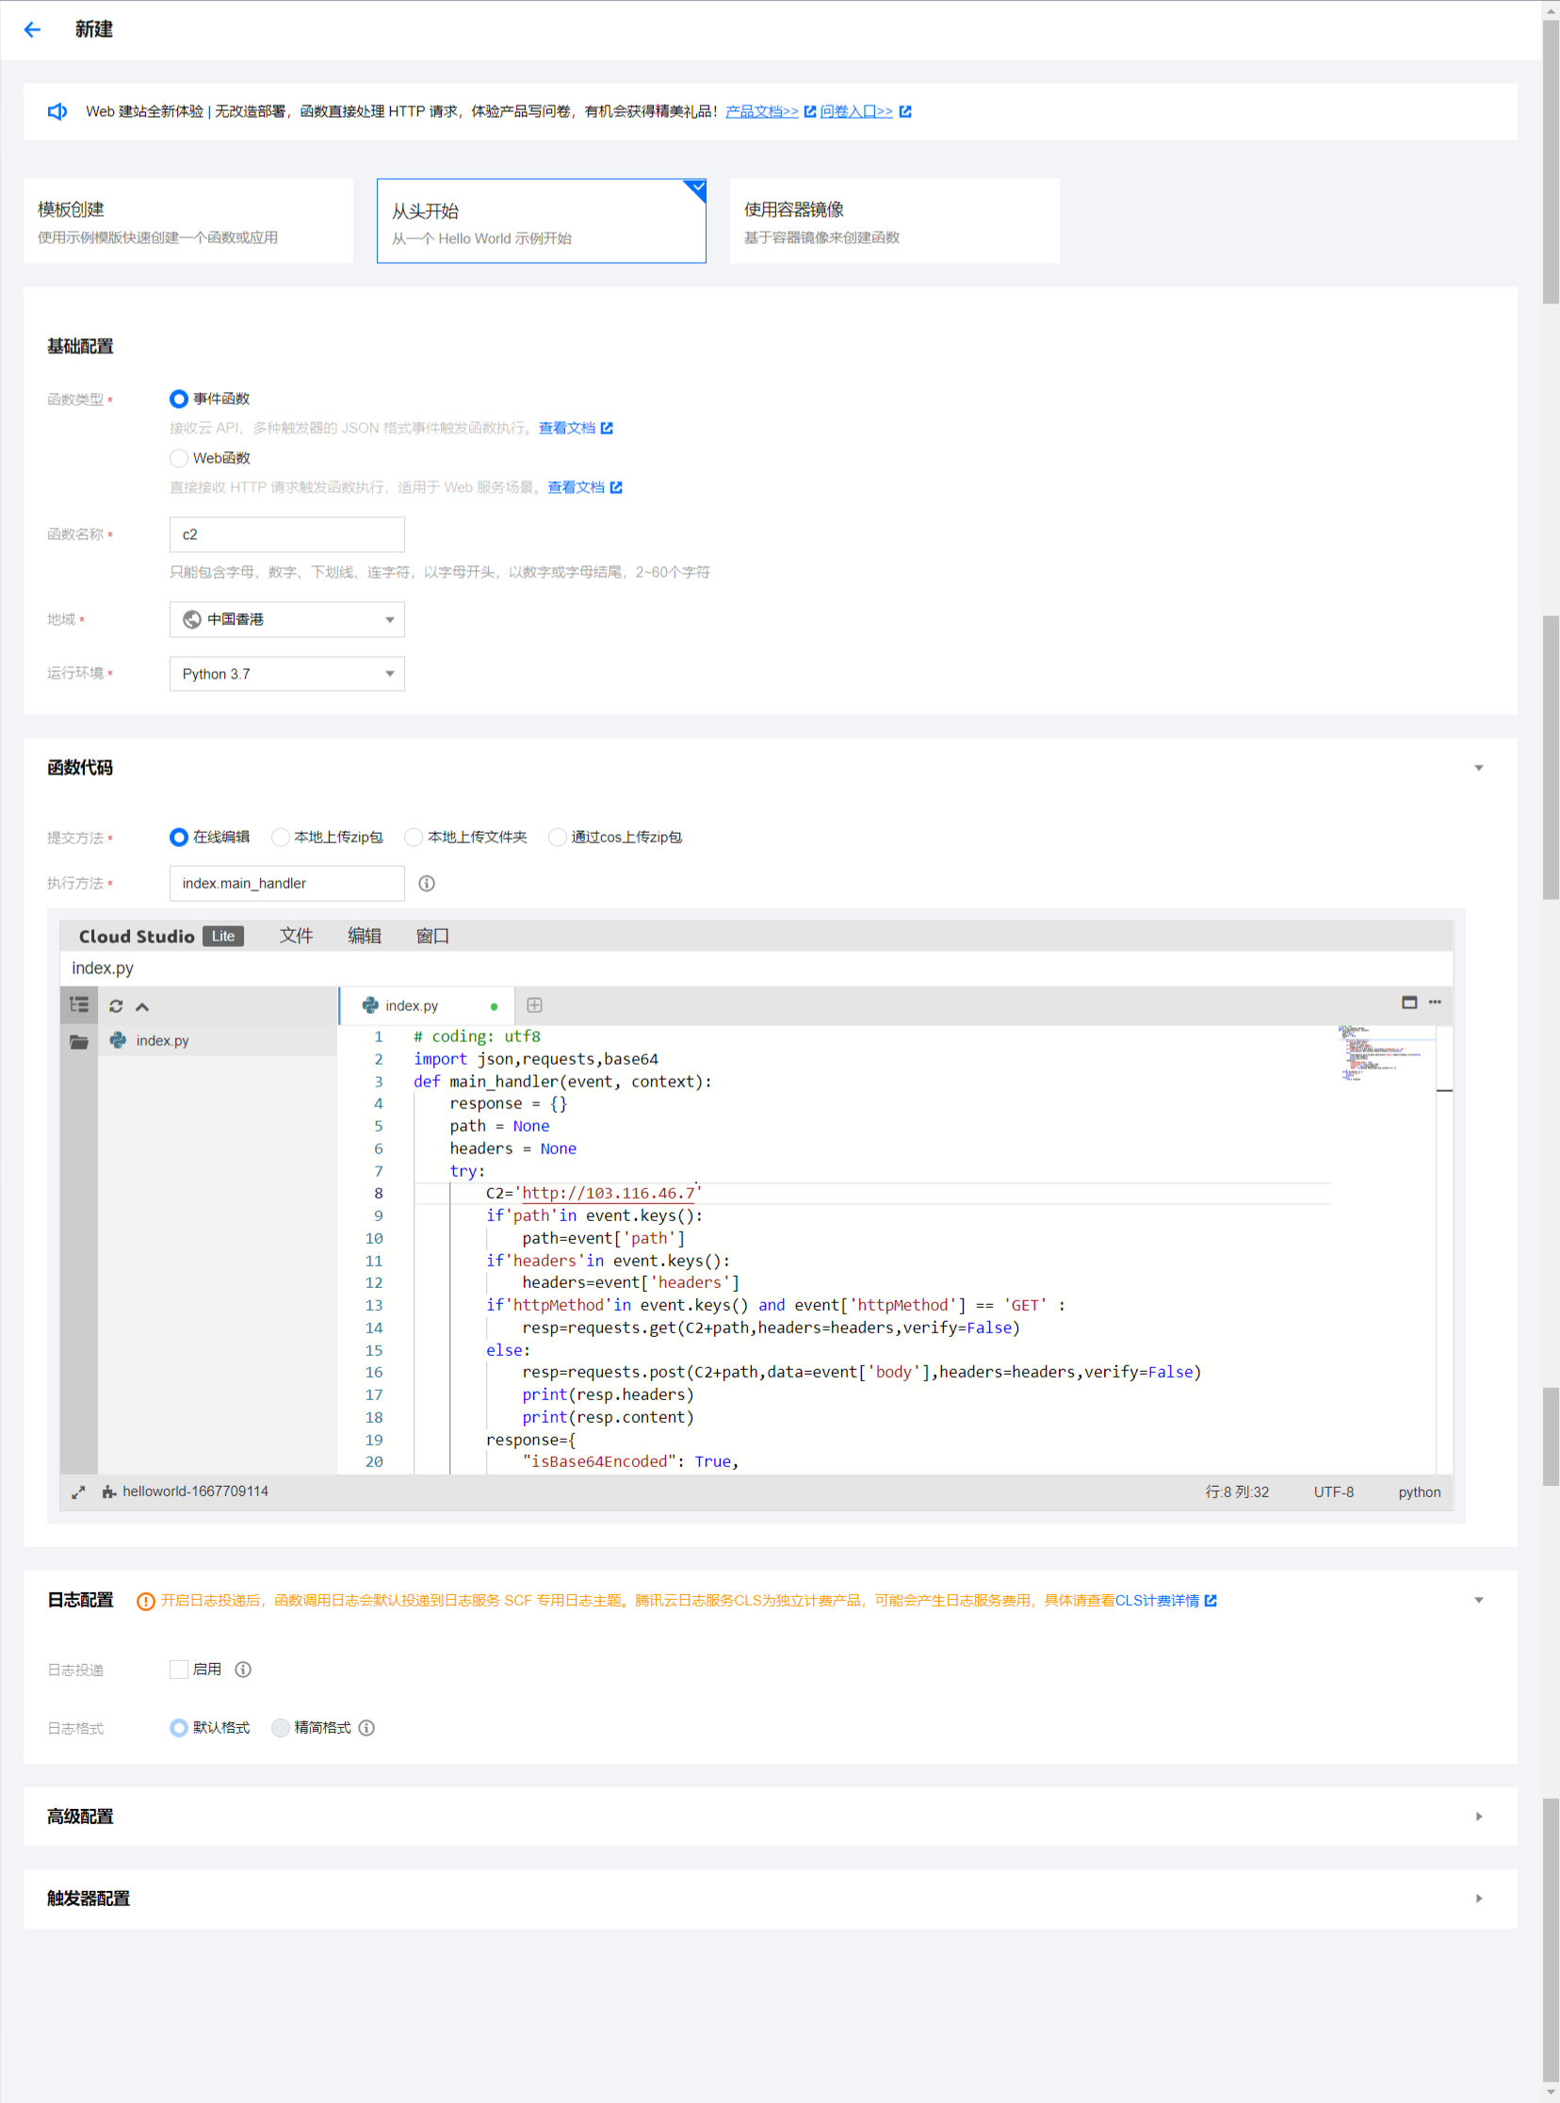This screenshot has height=2103, width=1560.
Task: Select the 模板创建 creation card
Action: tap(187, 221)
